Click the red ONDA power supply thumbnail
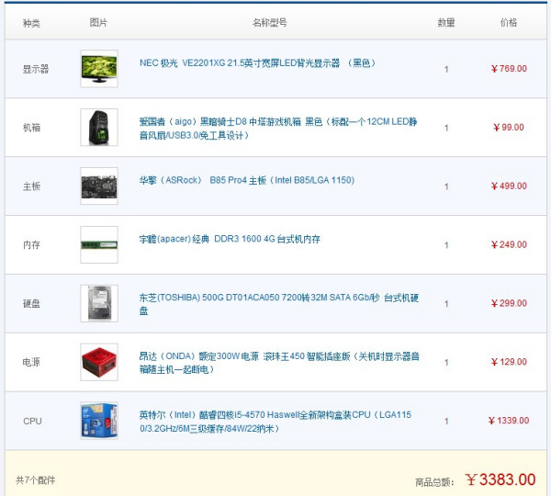The height and width of the screenshot is (496, 551). (x=99, y=362)
